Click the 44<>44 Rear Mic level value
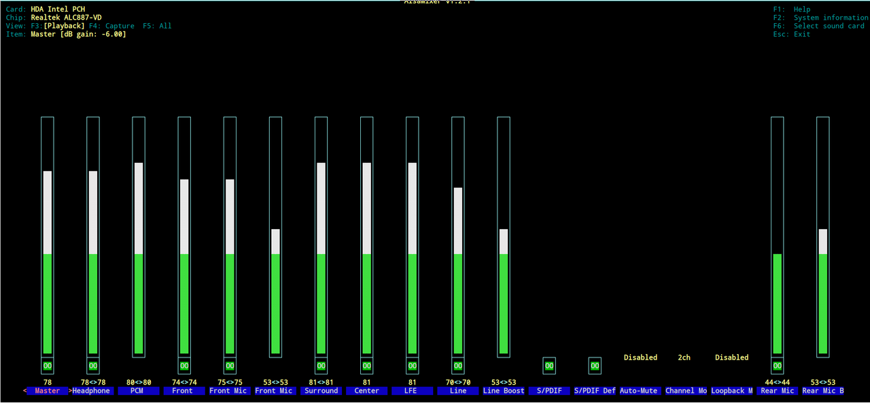This screenshot has width=870, height=403. pos(777,383)
